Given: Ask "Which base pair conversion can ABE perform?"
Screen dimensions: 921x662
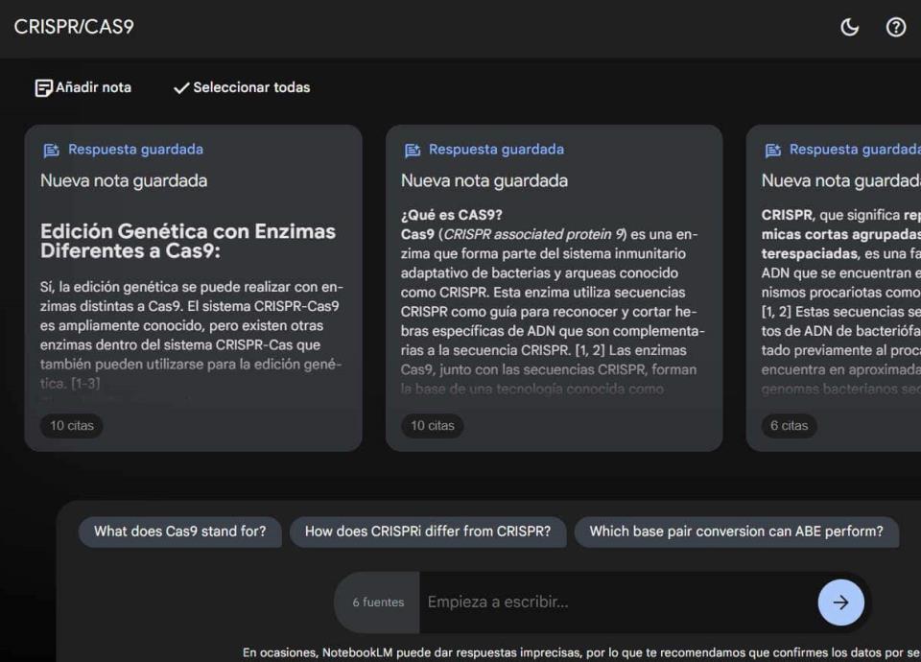Looking at the screenshot, I should [736, 532].
